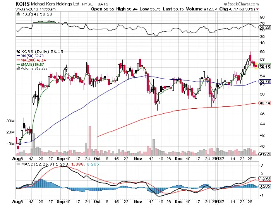Click the 31-Jan-2013 11:56am timestamp
The image size is (271, 205).
[x=35, y=9]
